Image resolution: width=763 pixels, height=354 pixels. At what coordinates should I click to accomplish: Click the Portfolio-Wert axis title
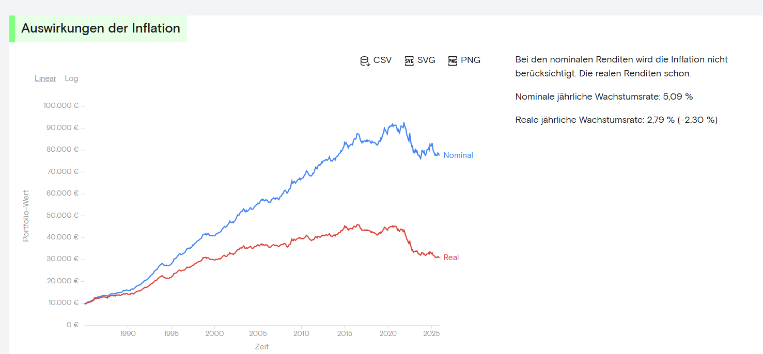coord(26,216)
